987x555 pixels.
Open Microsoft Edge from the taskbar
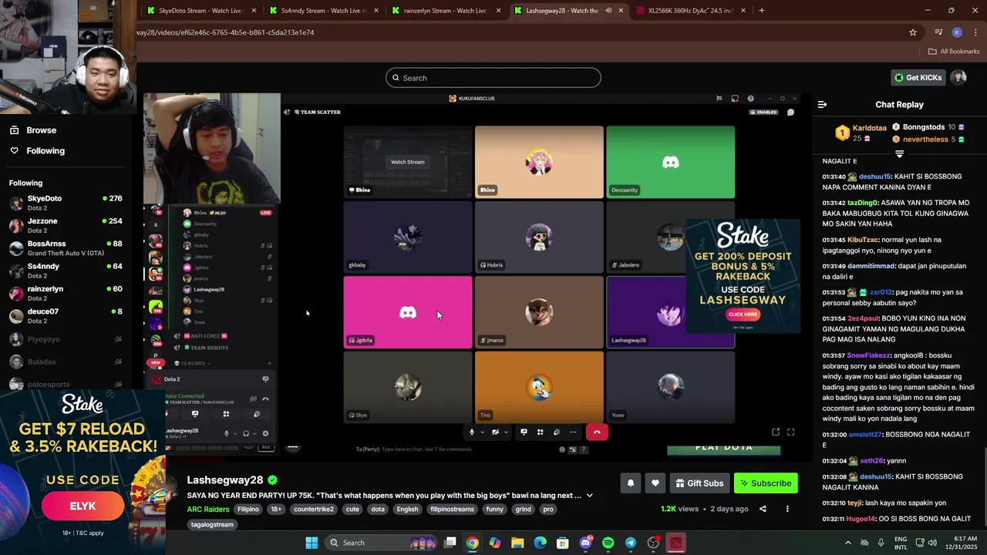[541, 543]
